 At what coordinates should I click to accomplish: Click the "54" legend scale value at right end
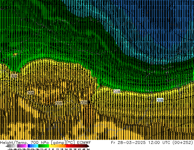point(88,149)
